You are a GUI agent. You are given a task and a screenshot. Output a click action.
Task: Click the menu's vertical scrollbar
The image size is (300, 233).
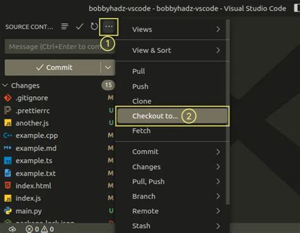click(x=228, y=112)
